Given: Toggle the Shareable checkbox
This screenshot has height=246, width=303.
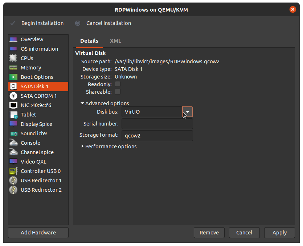Looking at the screenshot, I should tap(118, 92).
